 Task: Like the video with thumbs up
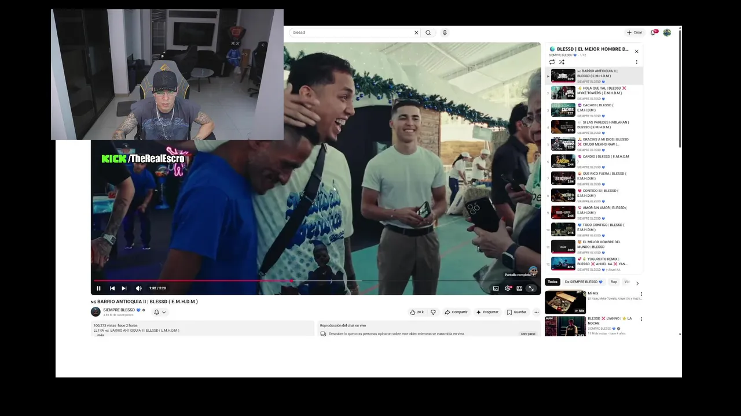(x=417, y=312)
